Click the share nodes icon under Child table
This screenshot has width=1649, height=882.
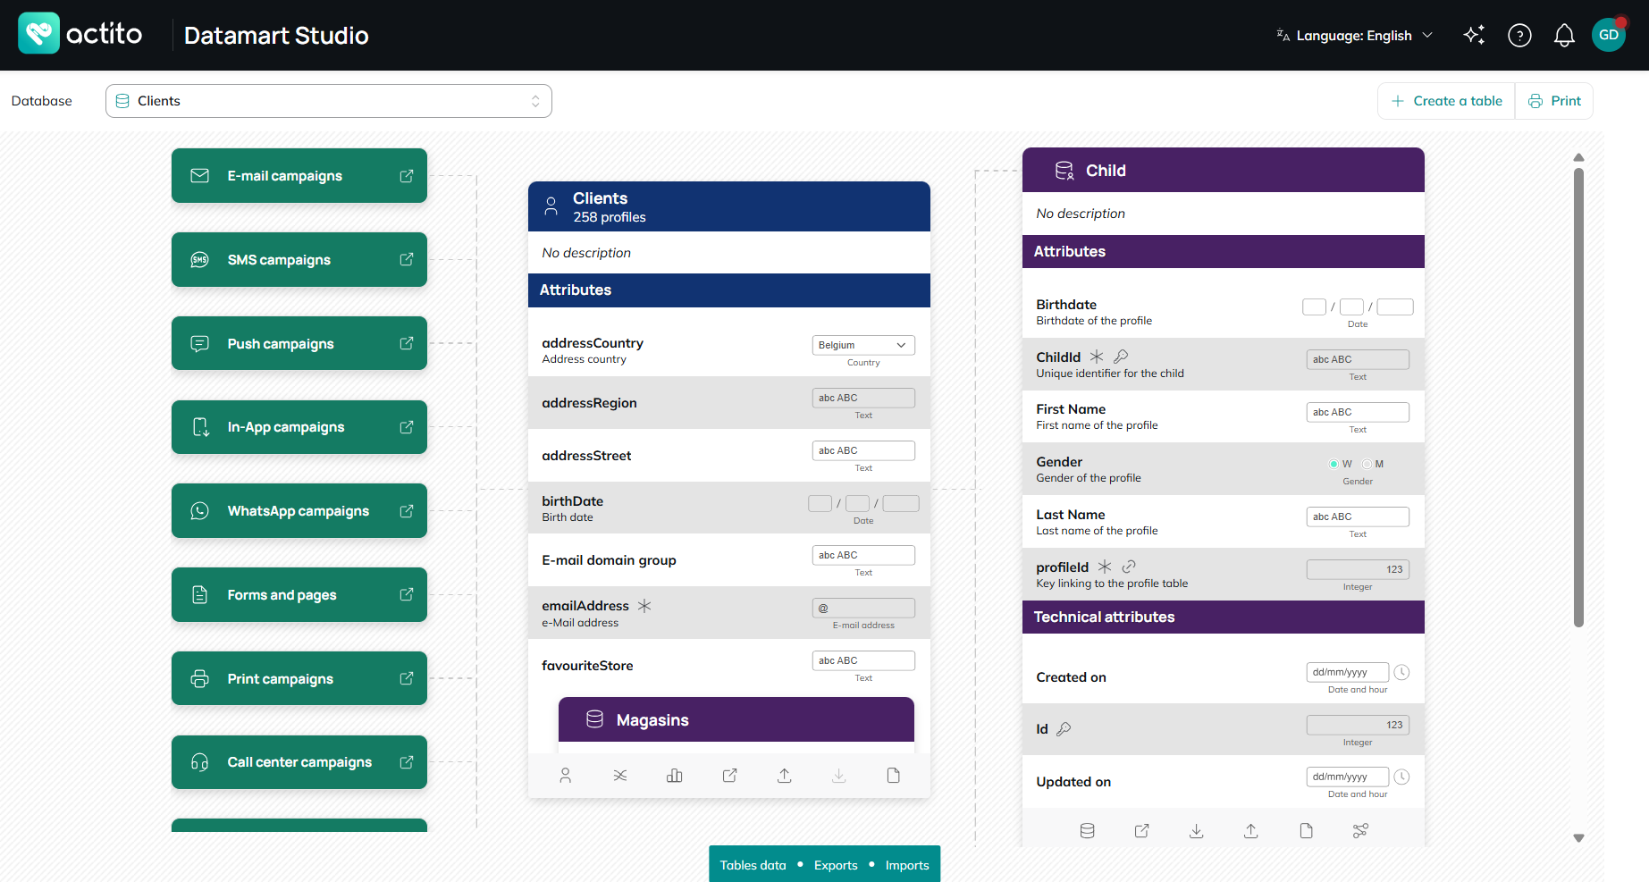pyautogui.click(x=1360, y=831)
